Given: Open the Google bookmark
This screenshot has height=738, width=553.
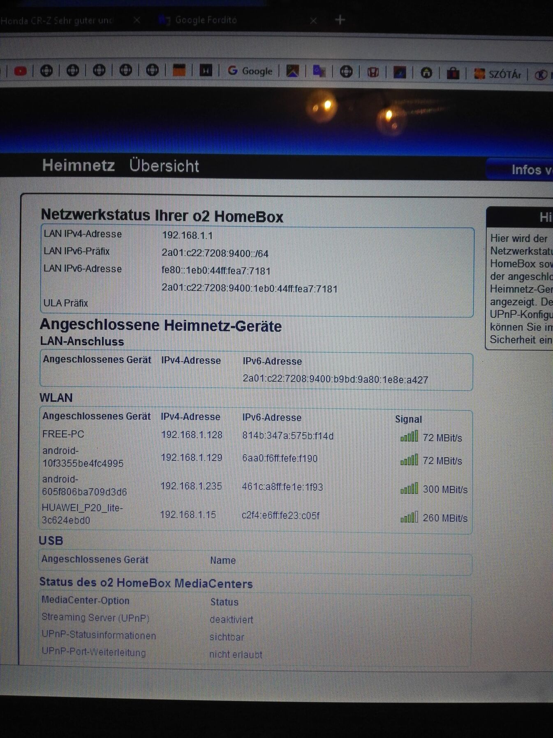Looking at the screenshot, I should (250, 71).
